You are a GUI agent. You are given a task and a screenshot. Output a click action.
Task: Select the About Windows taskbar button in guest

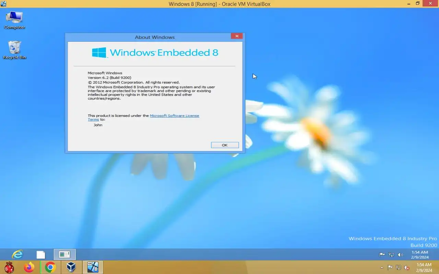coord(64,254)
